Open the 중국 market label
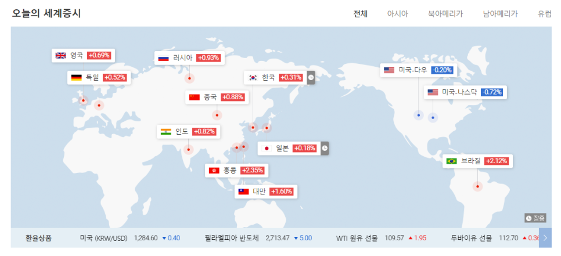The width and height of the screenshot is (561, 256). tap(217, 98)
